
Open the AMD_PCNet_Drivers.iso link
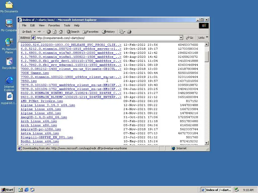pos(42,101)
